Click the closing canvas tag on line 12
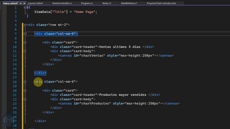230x129 pixels. tap(165, 56)
